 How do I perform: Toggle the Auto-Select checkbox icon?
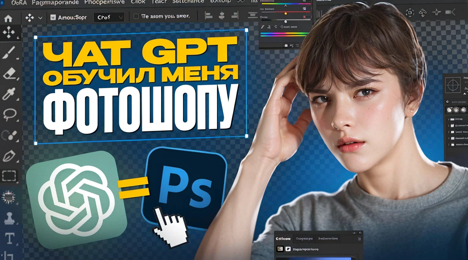53,18
